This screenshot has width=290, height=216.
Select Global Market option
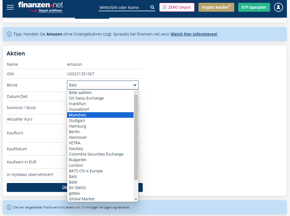[x=100, y=199]
